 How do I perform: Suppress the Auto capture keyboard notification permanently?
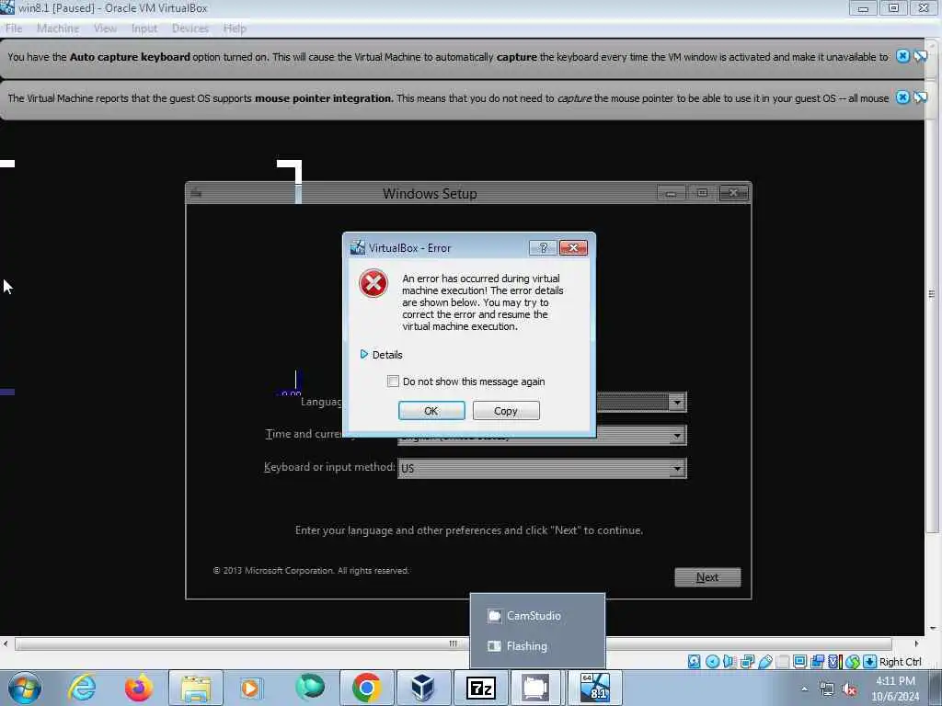click(920, 56)
